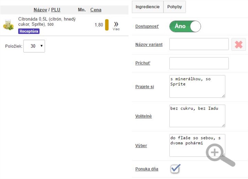Sort the list by PLU header
Viewport: 248px width, 179px height.
[56, 10]
